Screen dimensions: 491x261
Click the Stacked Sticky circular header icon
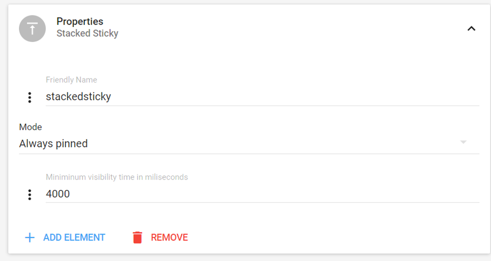pyautogui.click(x=33, y=28)
